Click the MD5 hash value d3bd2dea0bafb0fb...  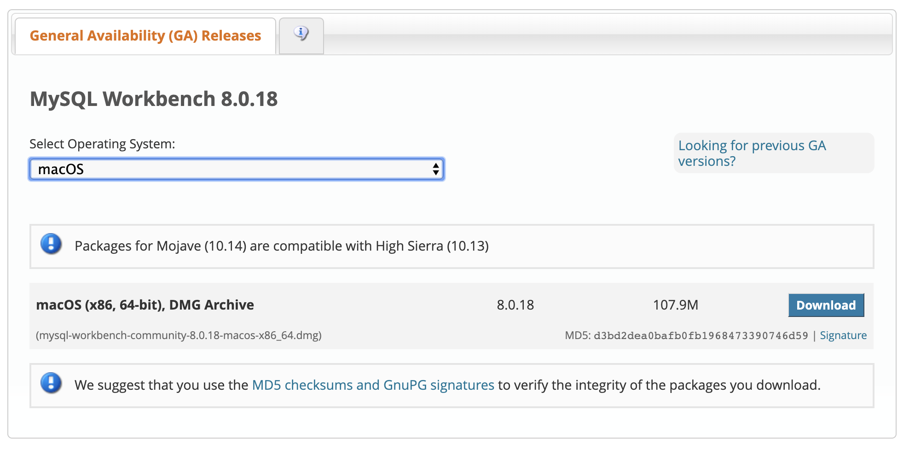pos(701,336)
